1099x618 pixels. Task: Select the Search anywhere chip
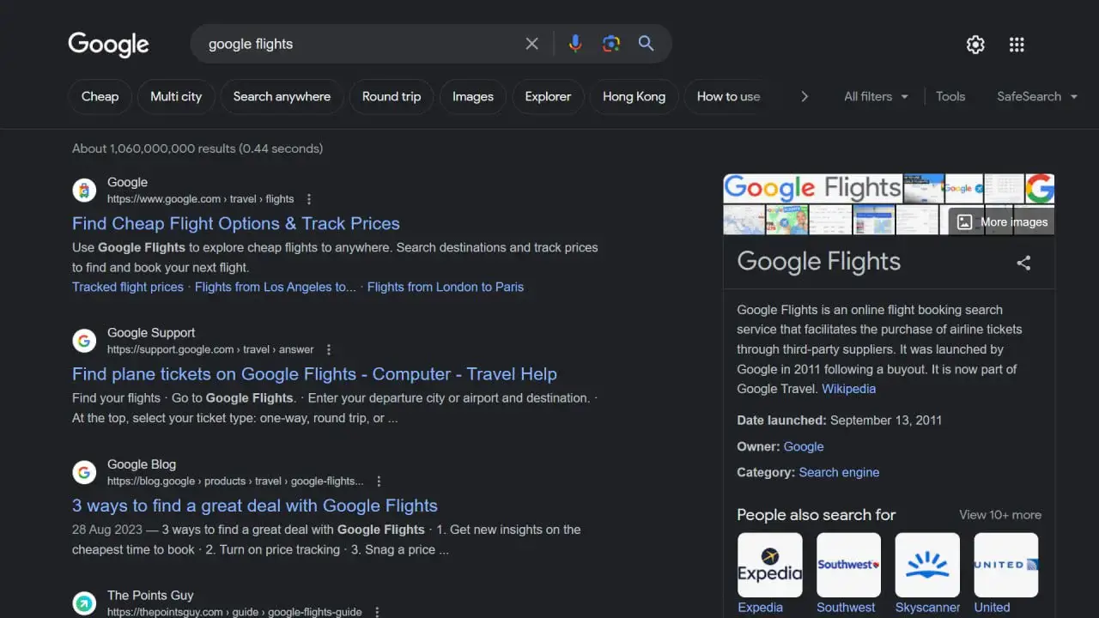coord(282,96)
